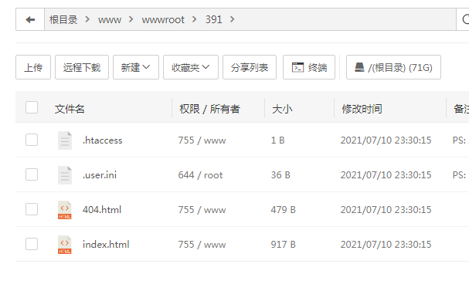Open the 404.html file name link
Viewport: 469px width, 291px height.
(102, 210)
